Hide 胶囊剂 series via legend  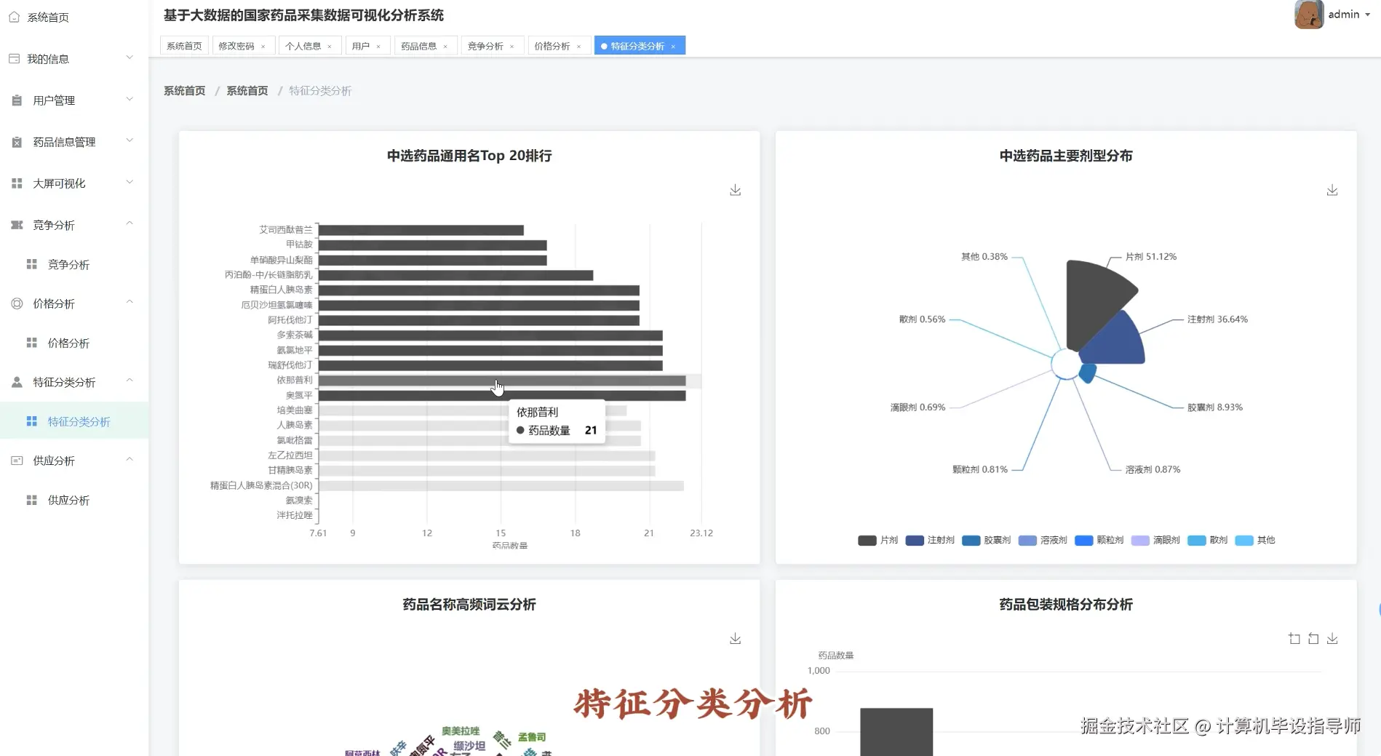[x=985, y=540]
